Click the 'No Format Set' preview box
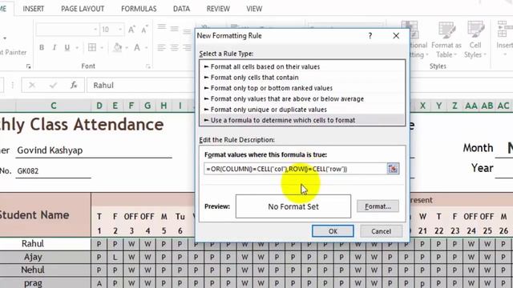Screen dimensions: 513x288 click(x=293, y=206)
